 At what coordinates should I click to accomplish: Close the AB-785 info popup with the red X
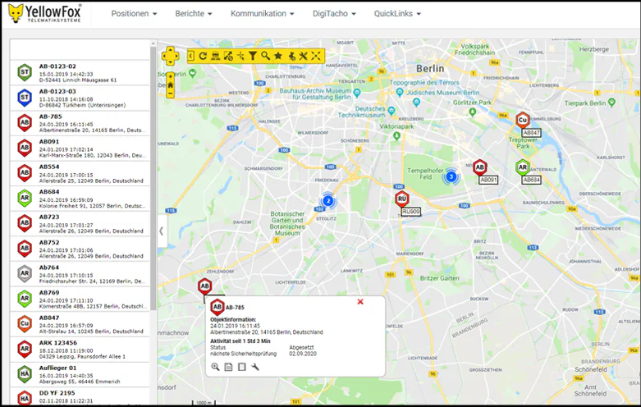coord(360,302)
